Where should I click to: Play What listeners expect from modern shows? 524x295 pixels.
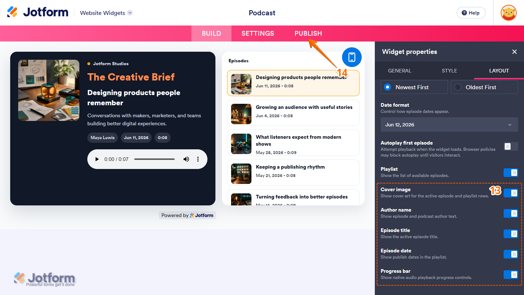[293, 143]
